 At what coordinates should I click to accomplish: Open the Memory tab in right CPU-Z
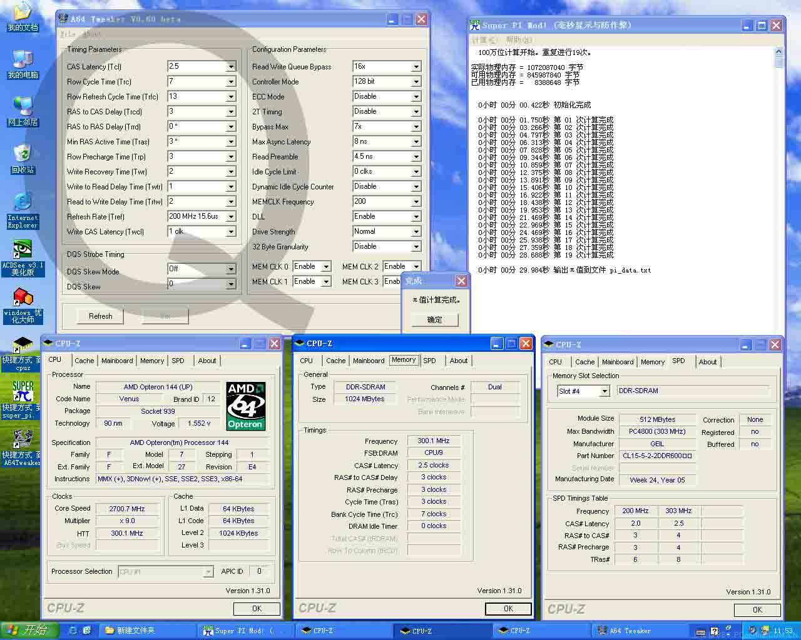pos(653,362)
